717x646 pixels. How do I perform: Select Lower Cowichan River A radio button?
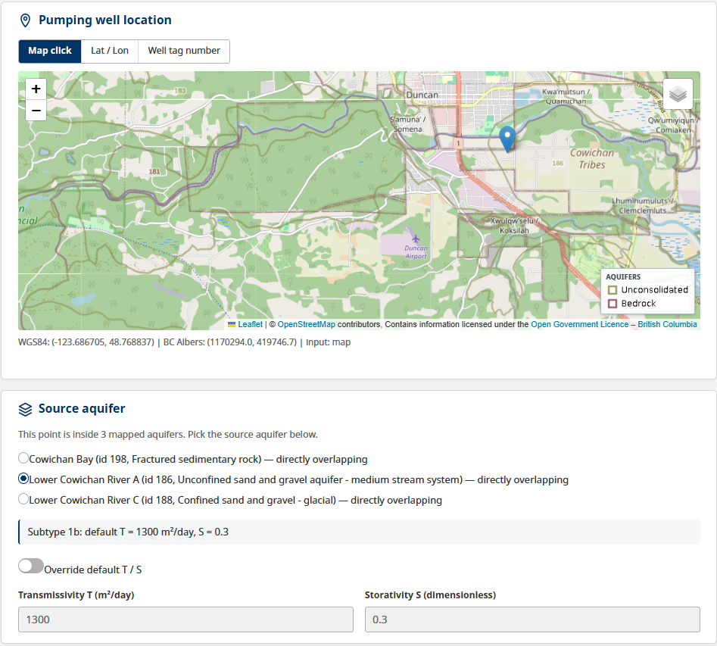pyautogui.click(x=23, y=479)
